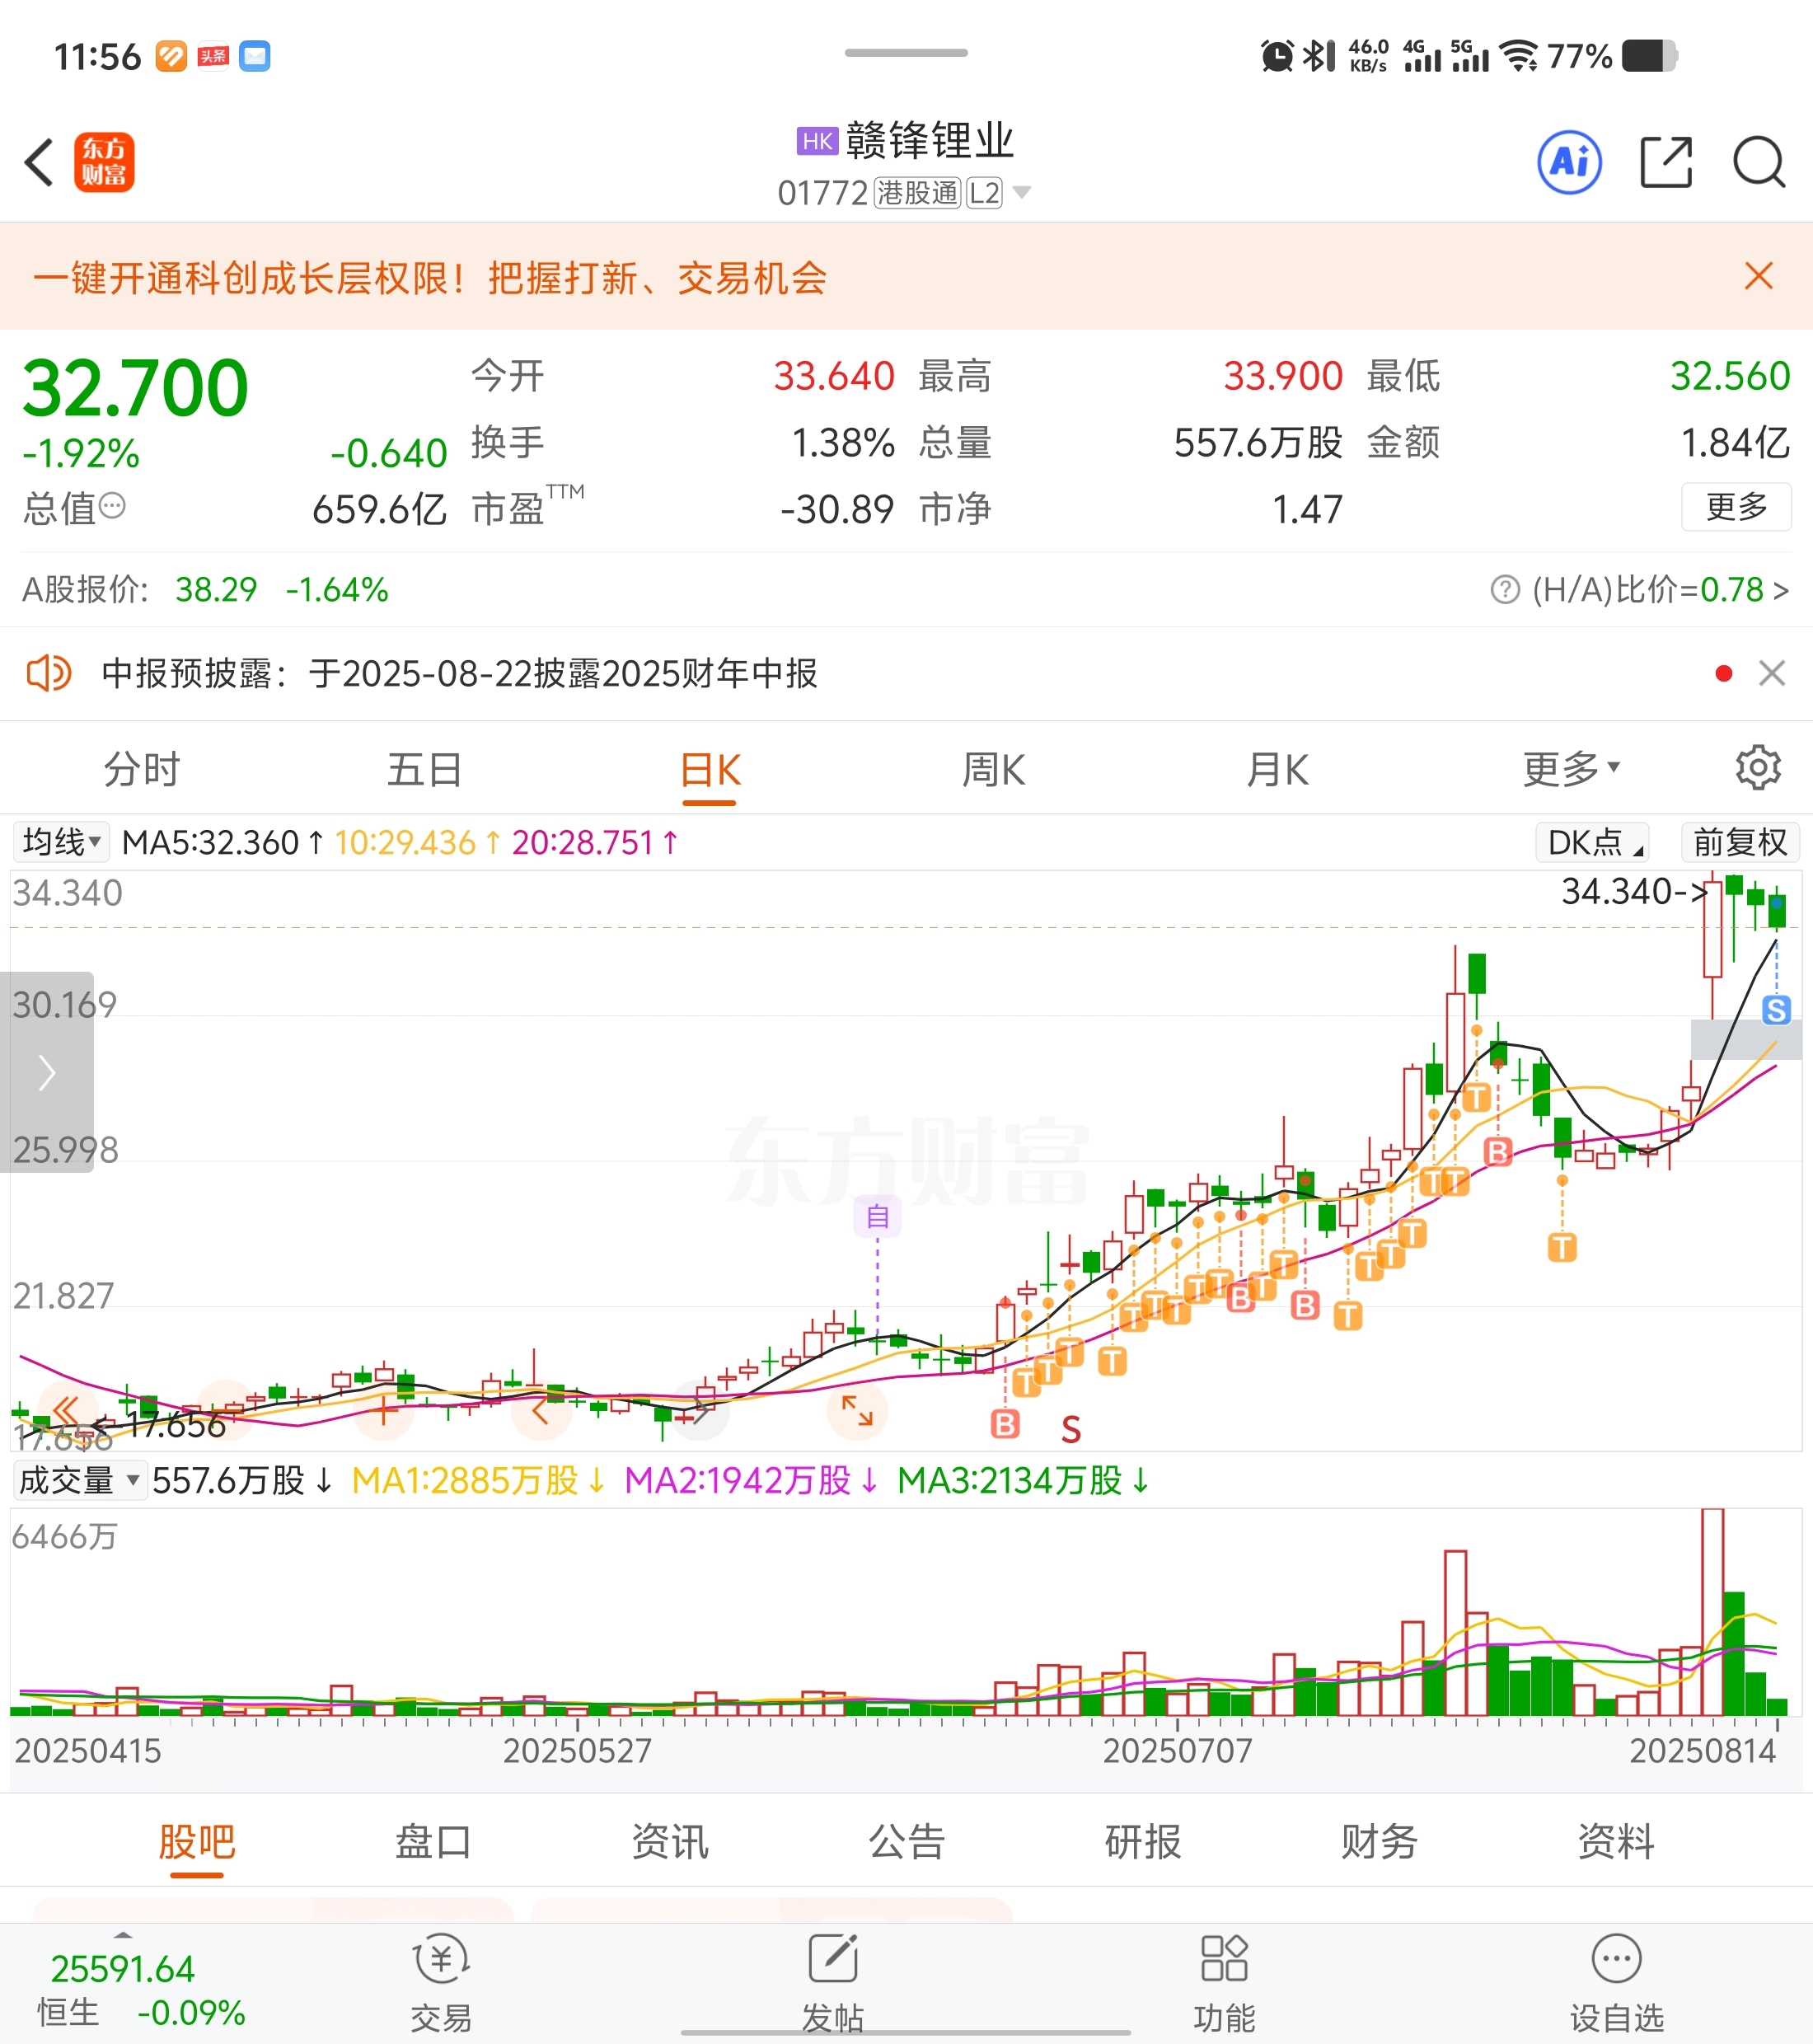The height and width of the screenshot is (2044, 1813).
Task: Expand the 恒生 index bar
Action: [x=123, y=1937]
